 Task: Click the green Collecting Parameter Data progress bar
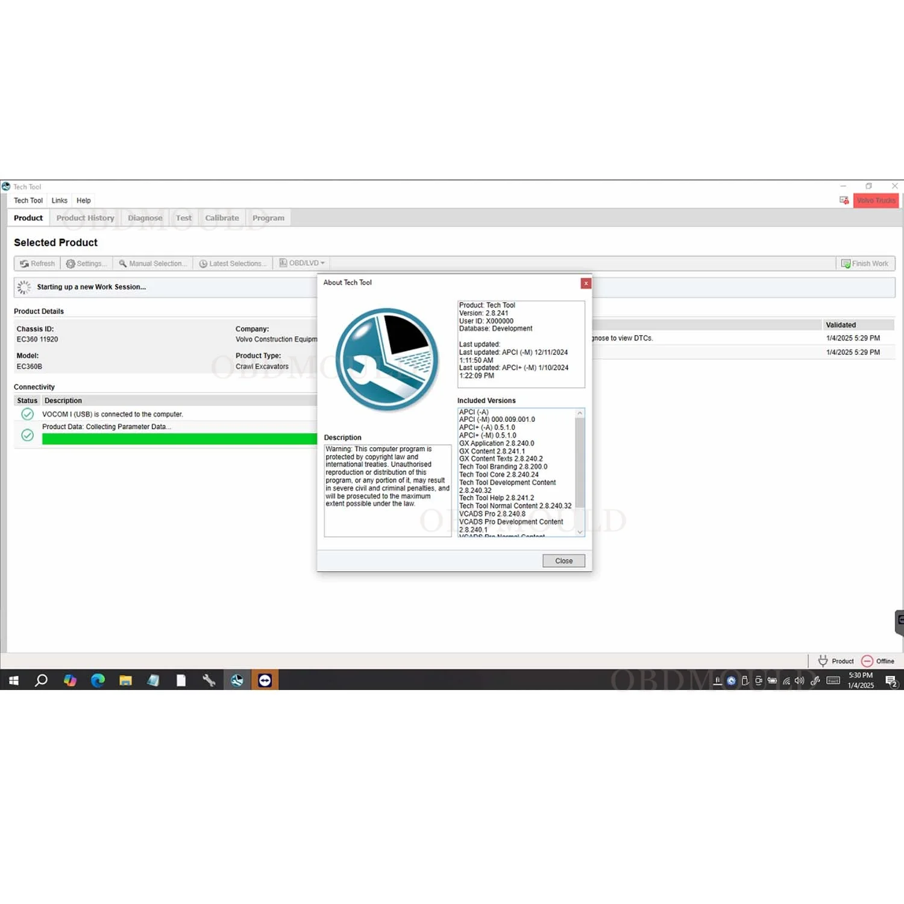coord(180,439)
